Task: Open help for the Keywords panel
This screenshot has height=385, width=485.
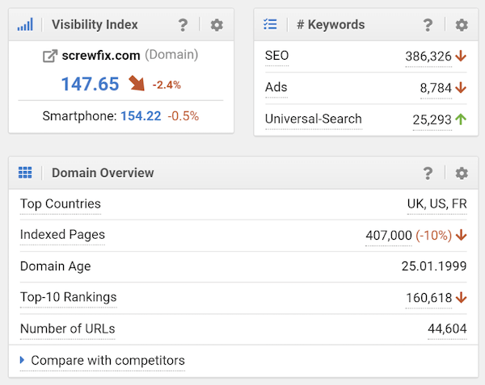Action: click(428, 25)
